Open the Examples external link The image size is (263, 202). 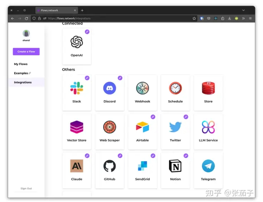pyautogui.click(x=22, y=73)
